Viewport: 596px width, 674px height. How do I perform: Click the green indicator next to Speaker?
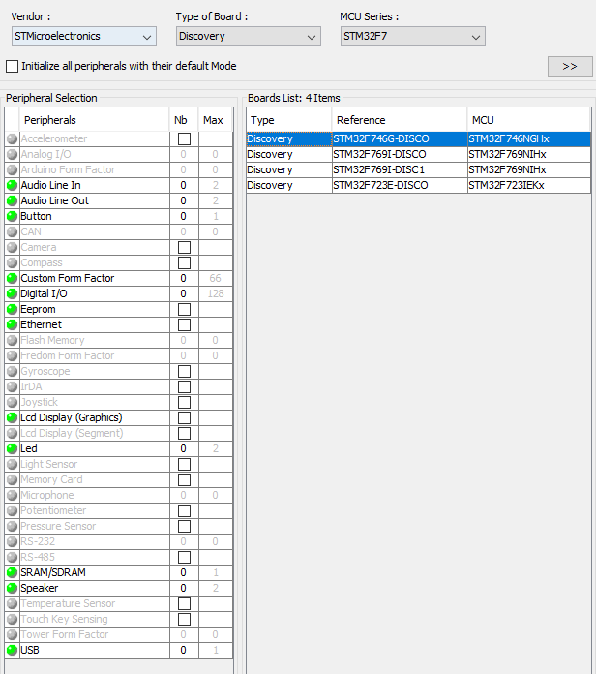click(12, 588)
